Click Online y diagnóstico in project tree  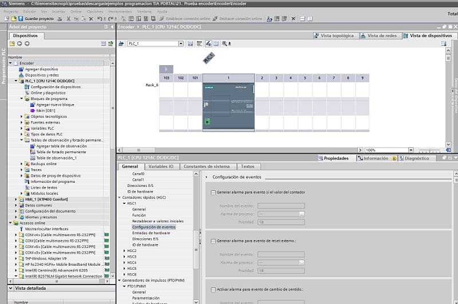[x=48, y=93]
